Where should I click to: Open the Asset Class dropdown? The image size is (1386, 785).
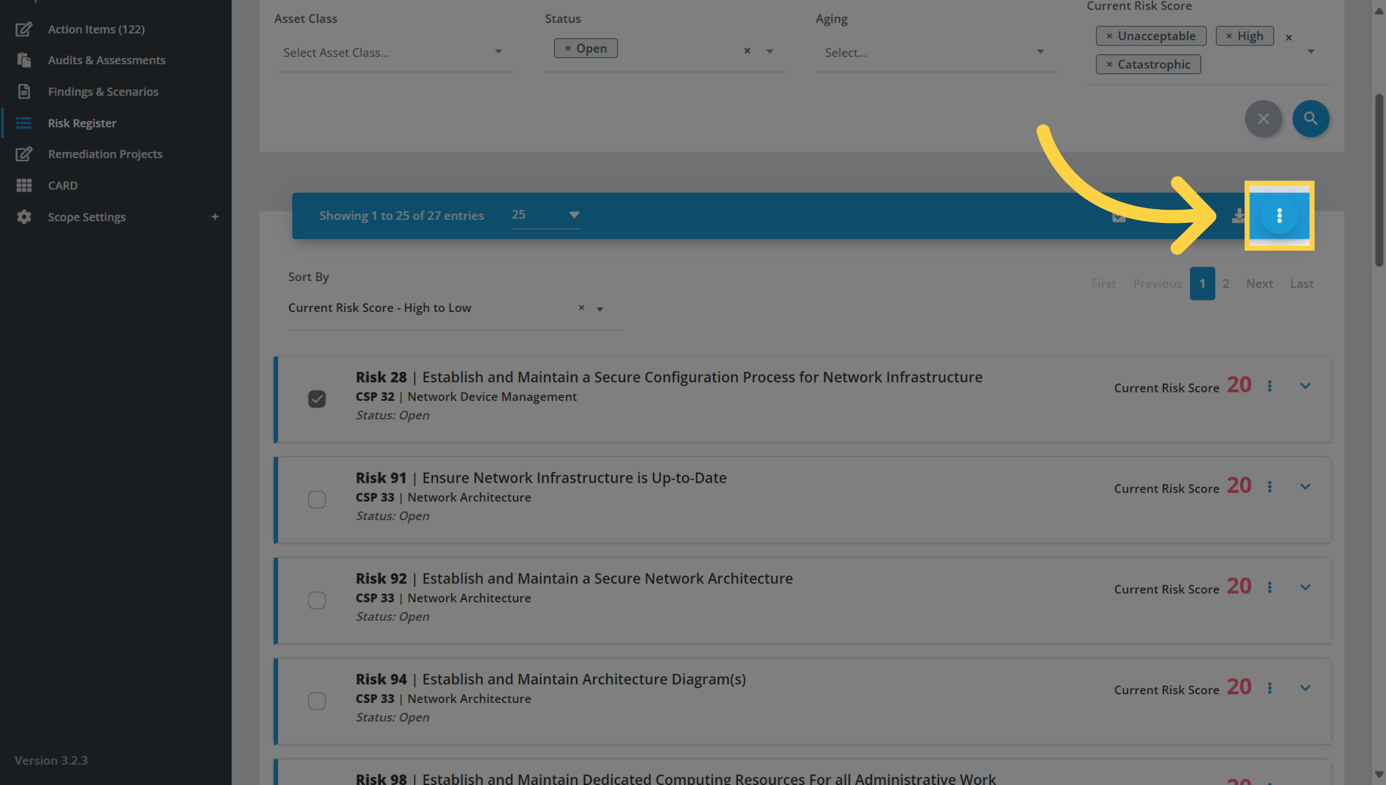[x=395, y=52]
